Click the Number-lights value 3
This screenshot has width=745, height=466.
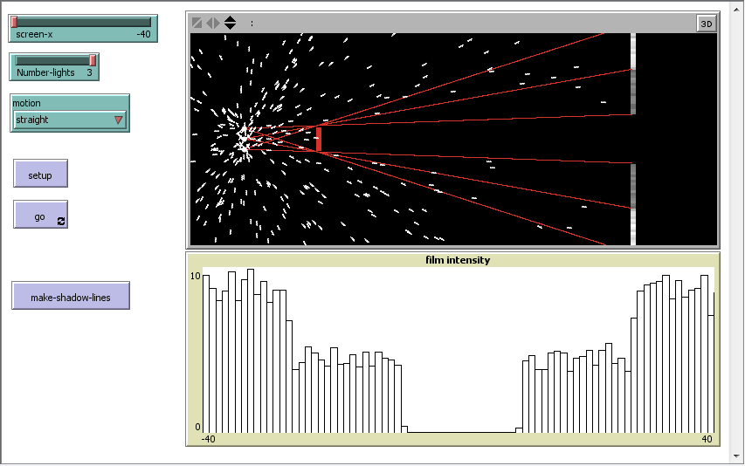click(89, 72)
